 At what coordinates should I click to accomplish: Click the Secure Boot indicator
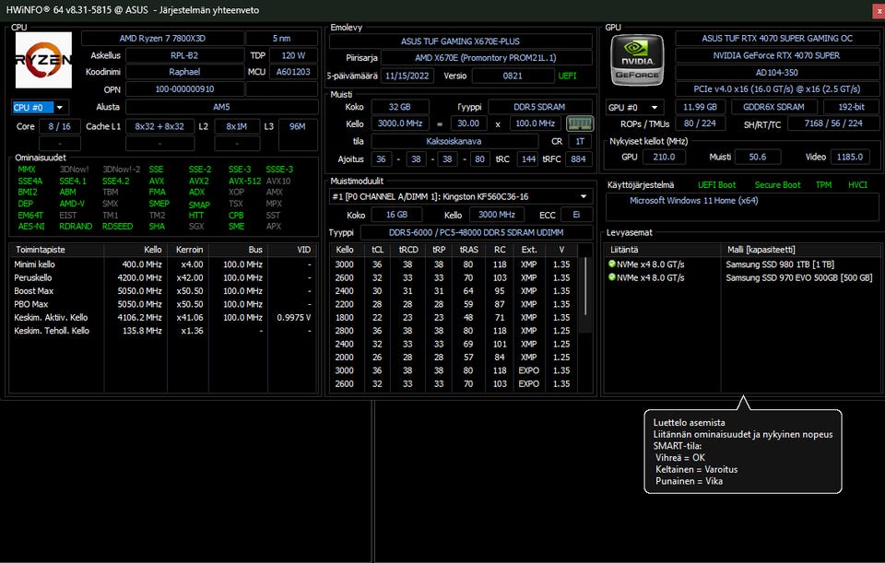click(x=779, y=185)
